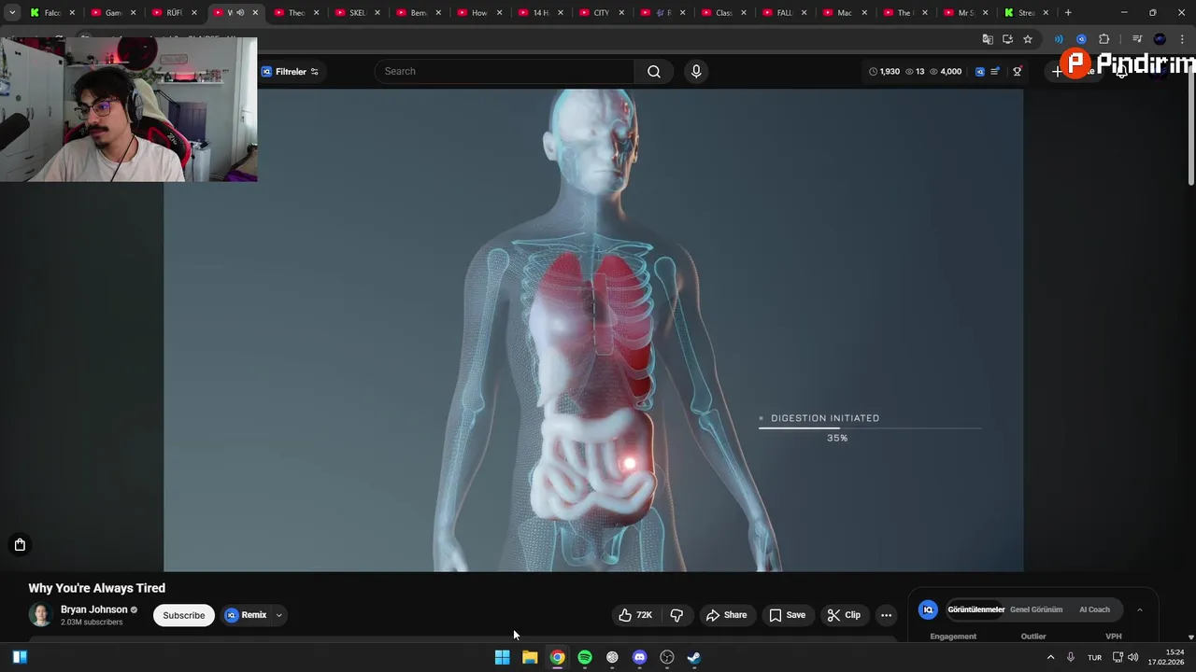This screenshot has height=672, width=1196.
Task: Create a Clip of the video
Action: 844,615
